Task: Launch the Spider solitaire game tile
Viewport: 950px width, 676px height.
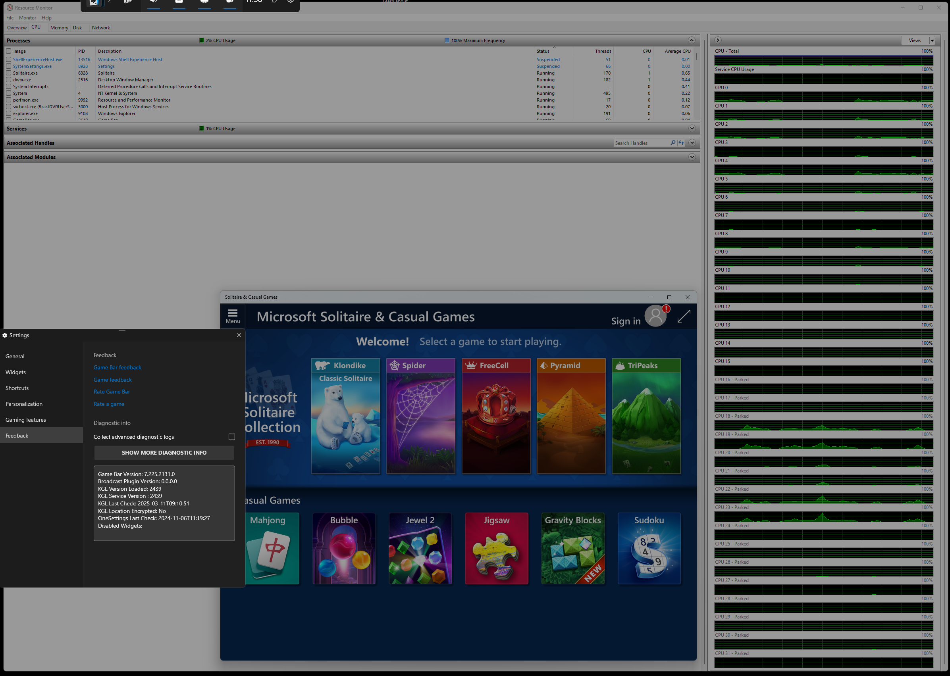Action: 421,416
